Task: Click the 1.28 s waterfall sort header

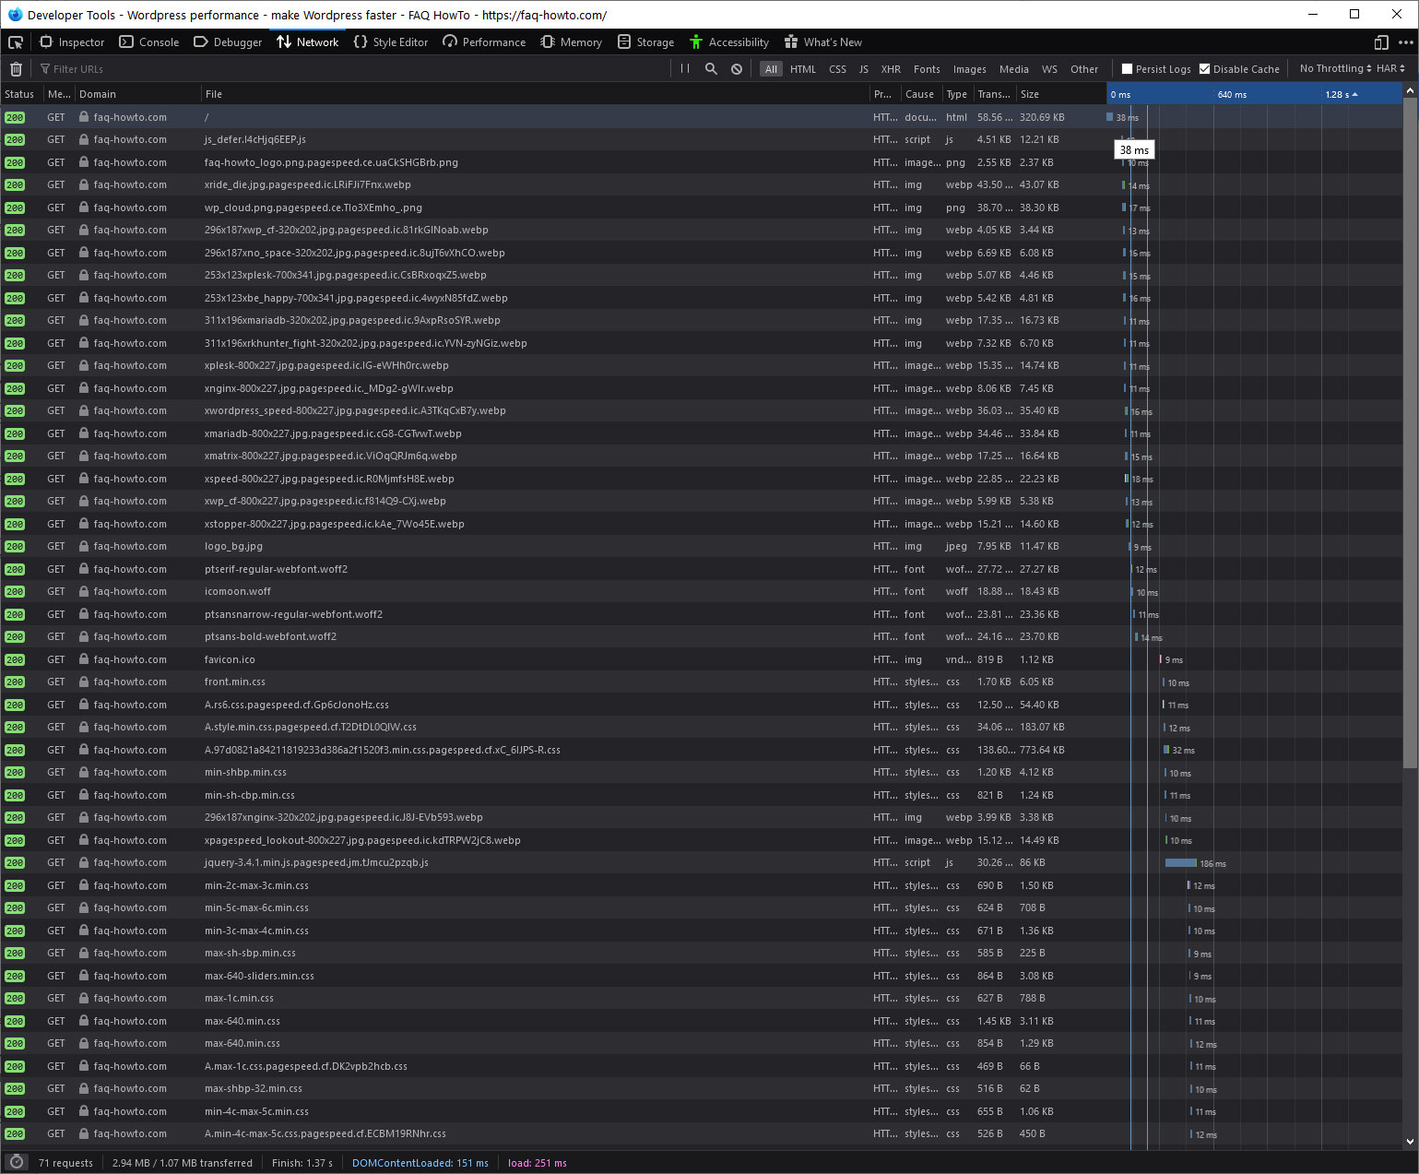Action: [1342, 94]
